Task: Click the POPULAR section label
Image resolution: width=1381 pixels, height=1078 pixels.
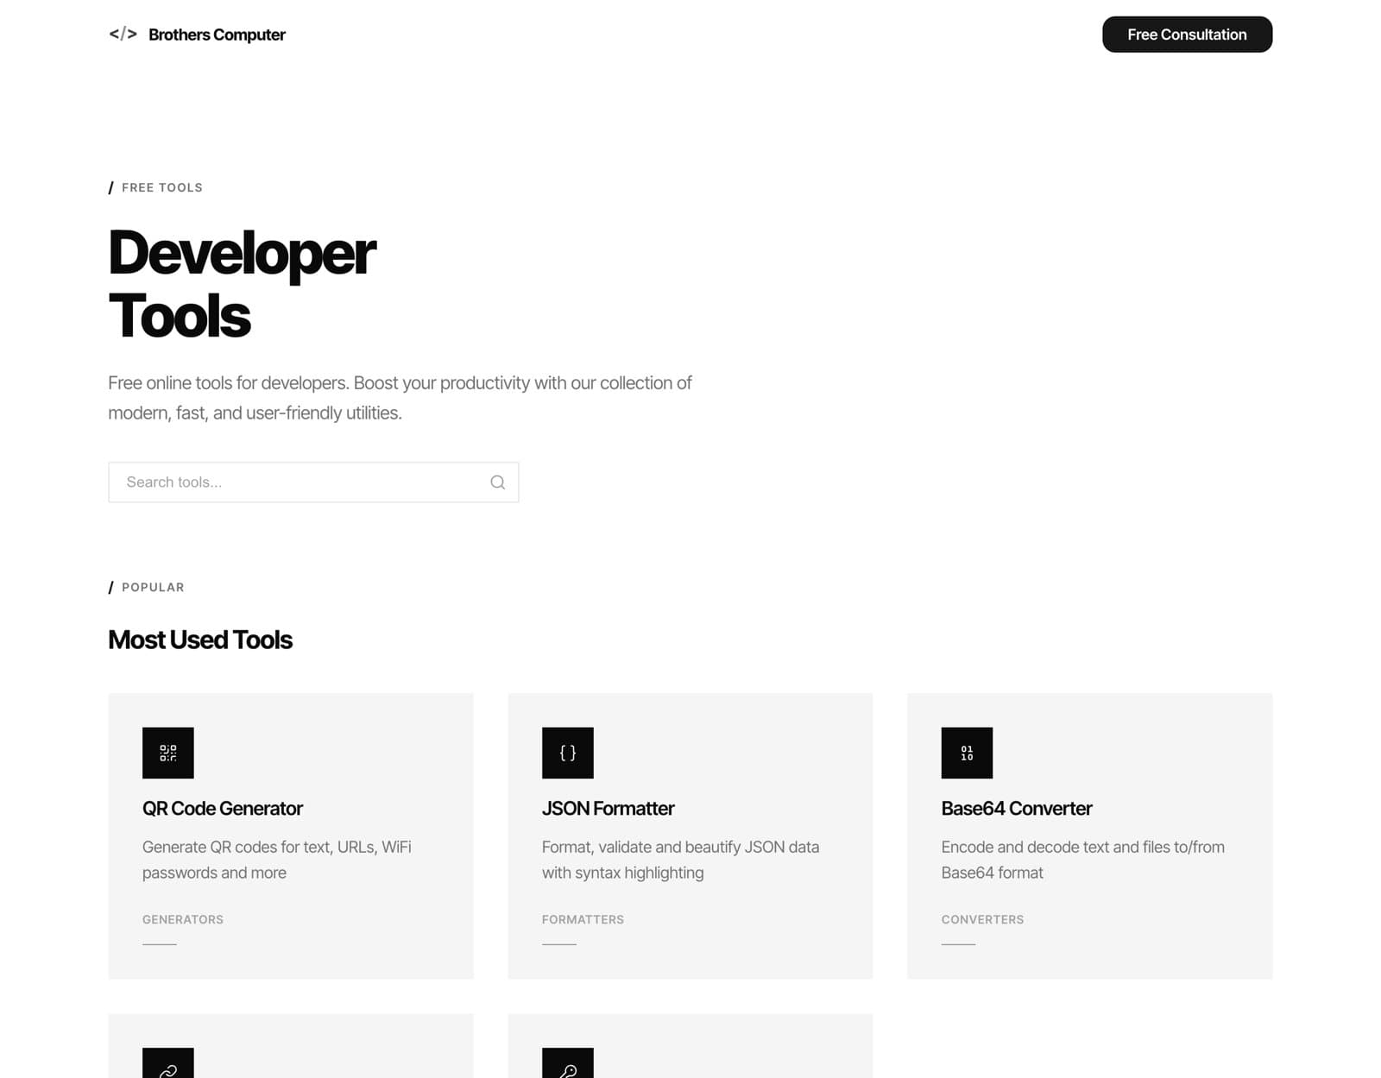Action: pos(153,587)
